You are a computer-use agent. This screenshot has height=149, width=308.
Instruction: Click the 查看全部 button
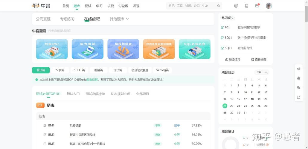[x=259, y=60]
